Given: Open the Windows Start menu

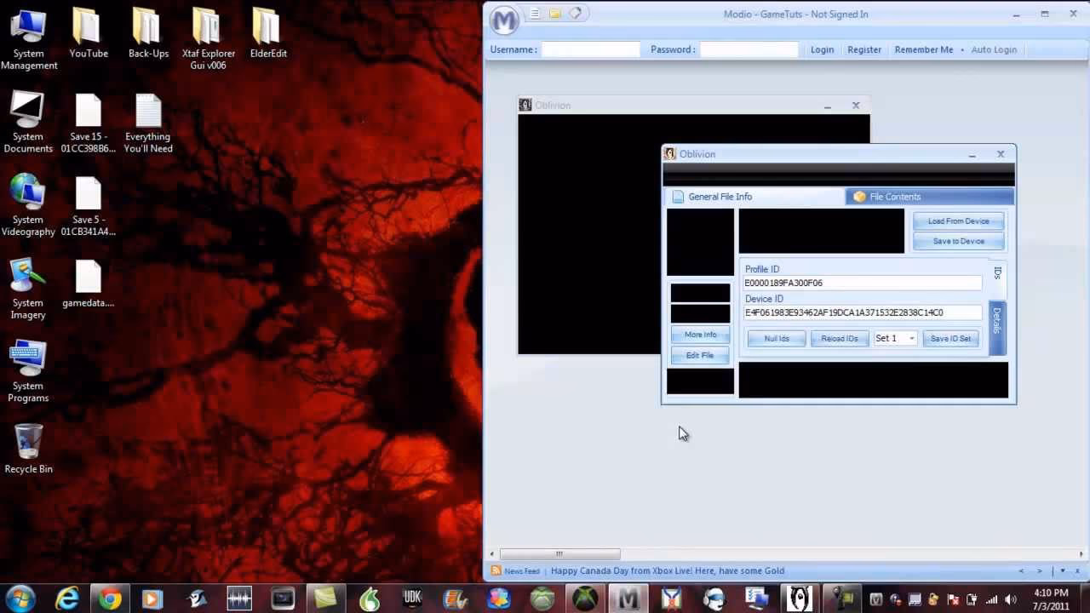Looking at the screenshot, I should tap(20, 599).
